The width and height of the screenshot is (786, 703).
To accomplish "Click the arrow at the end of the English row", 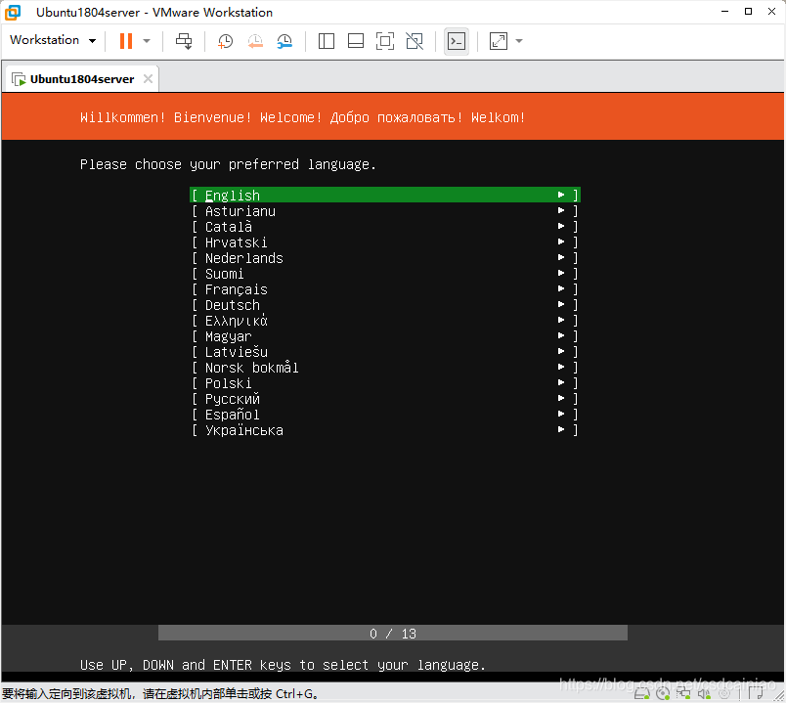I will [561, 195].
